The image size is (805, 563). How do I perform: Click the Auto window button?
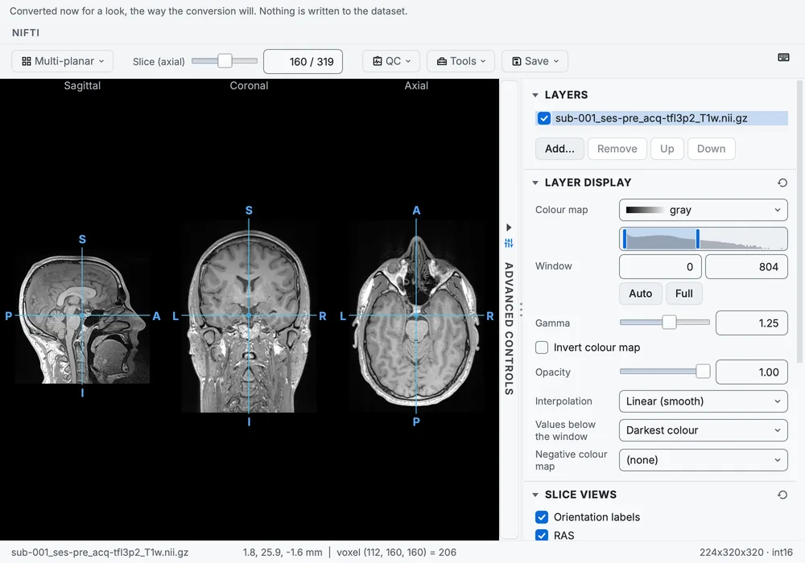tap(640, 294)
